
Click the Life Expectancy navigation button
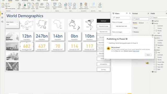click(x=103, y=64)
